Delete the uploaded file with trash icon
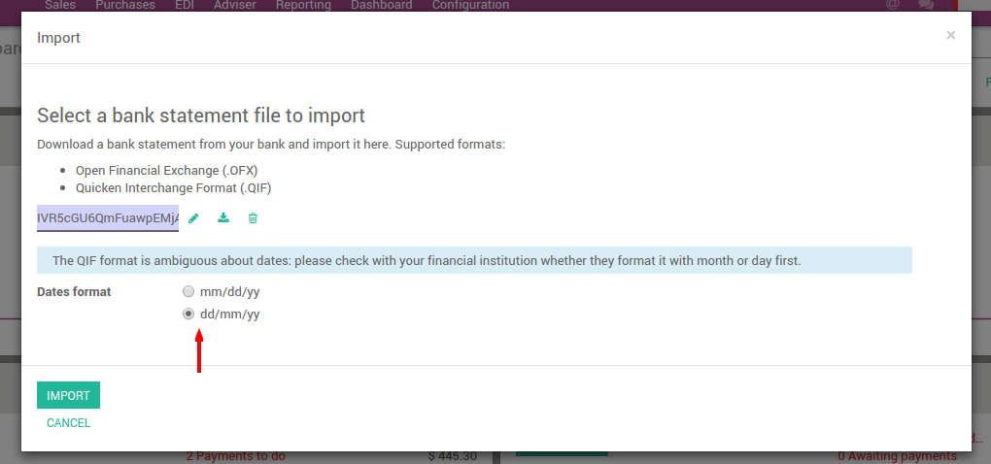This screenshot has height=464, width=991. 253,218
